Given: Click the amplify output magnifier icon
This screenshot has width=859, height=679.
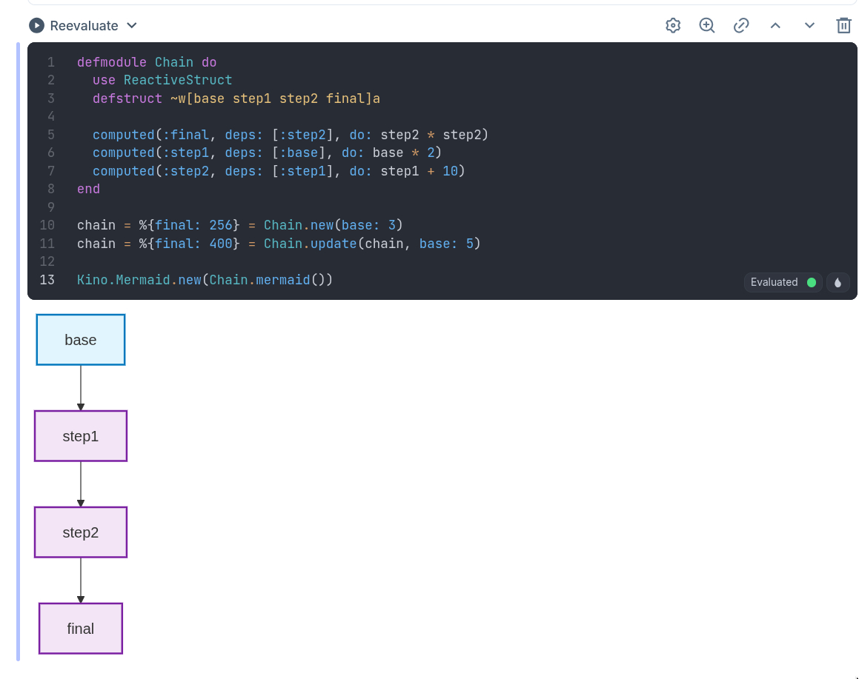Looking at the screenshot, I should pyautogui.click(x=707, y=26).
